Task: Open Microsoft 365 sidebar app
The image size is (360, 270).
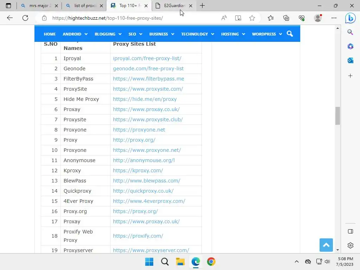Action: [351, 46]
